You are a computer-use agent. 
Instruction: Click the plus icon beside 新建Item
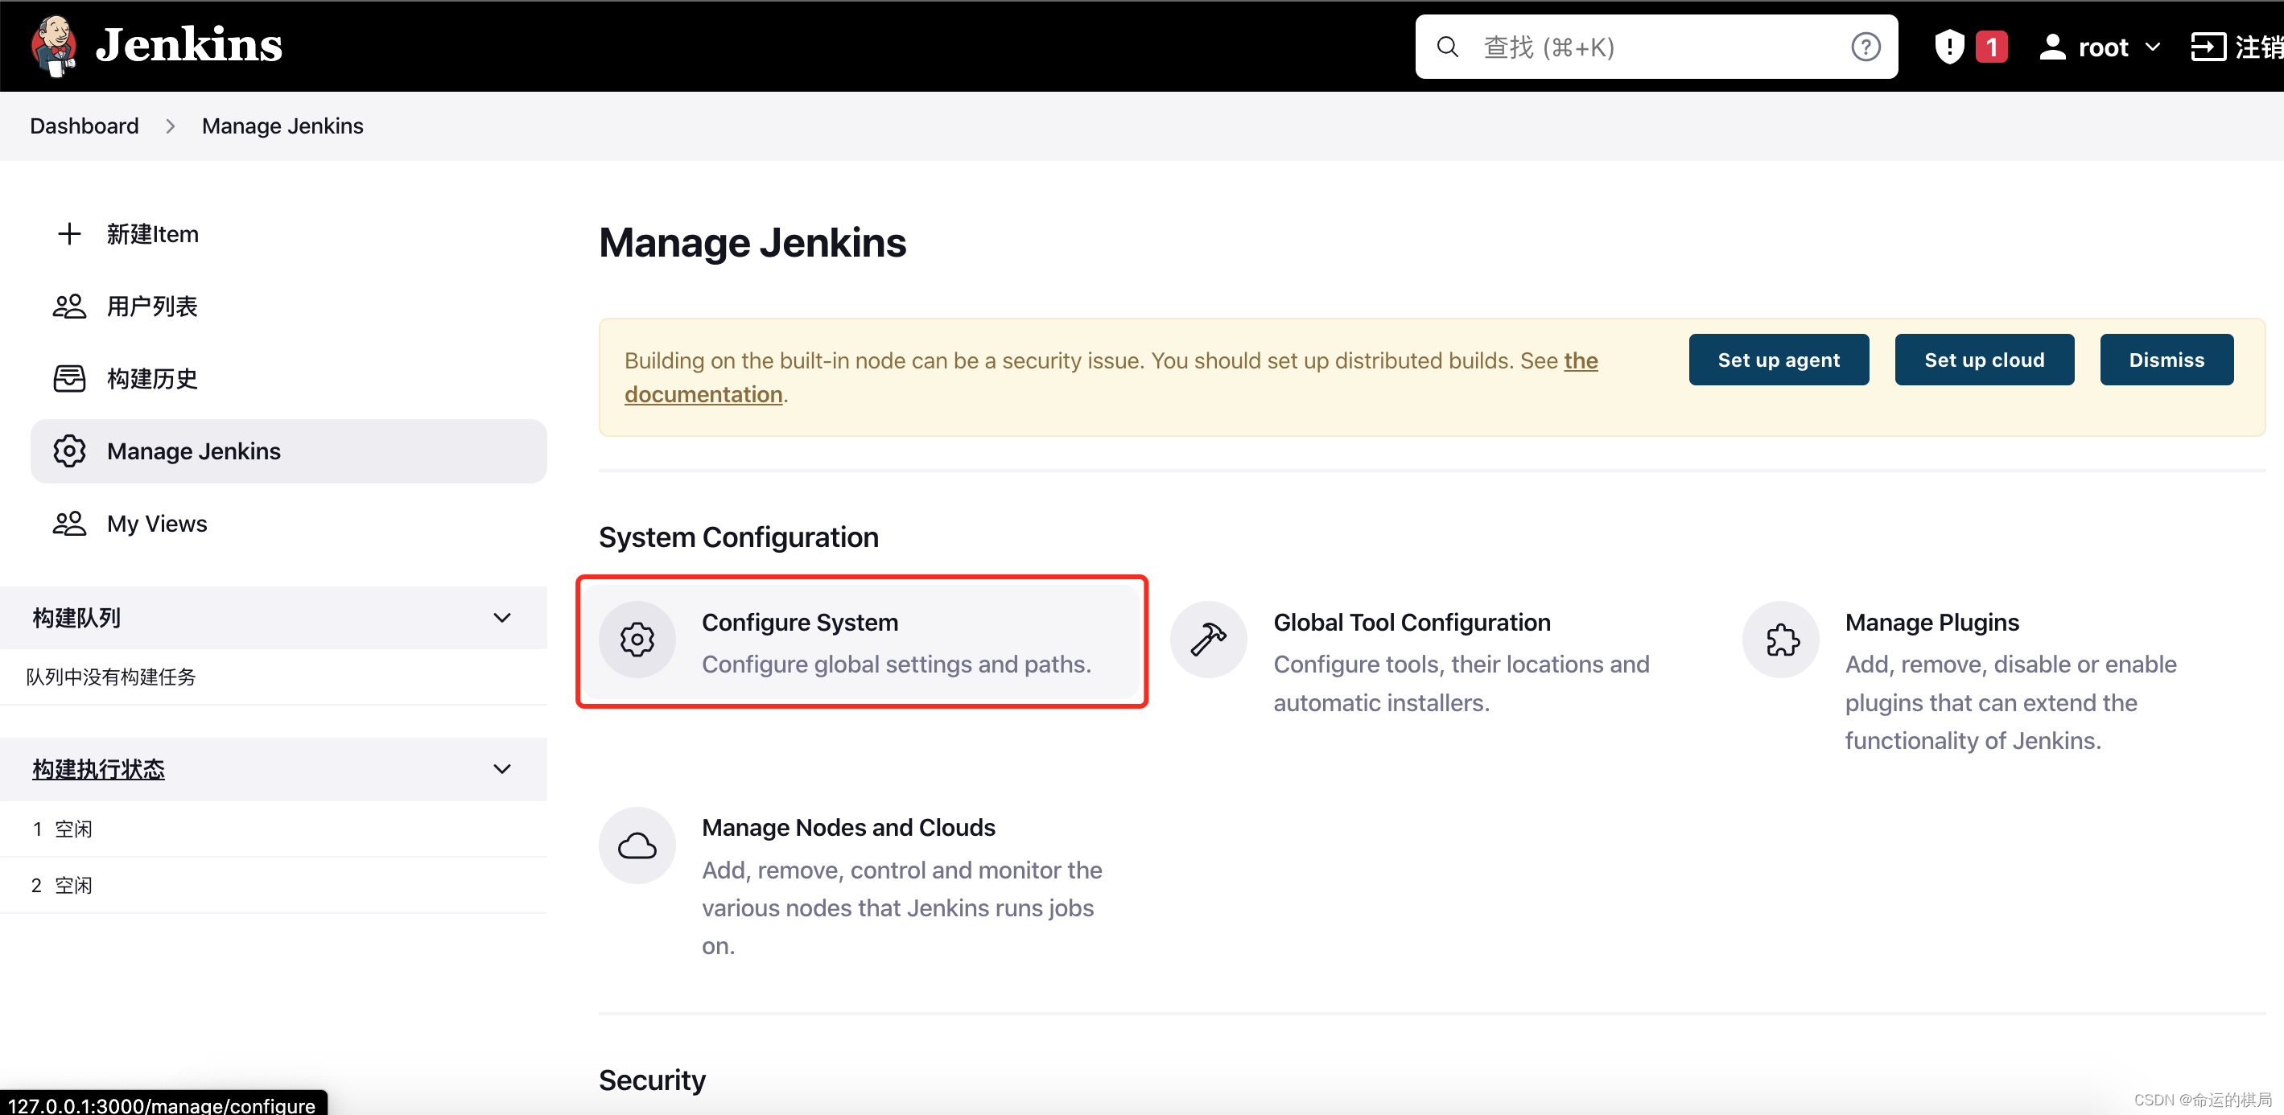[69, 234]
